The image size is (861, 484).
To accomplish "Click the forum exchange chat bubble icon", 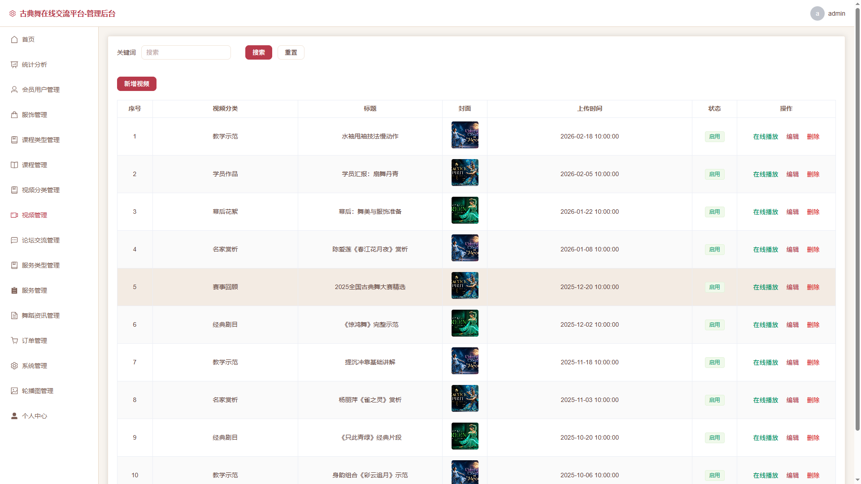I will (x=14, y=240).
